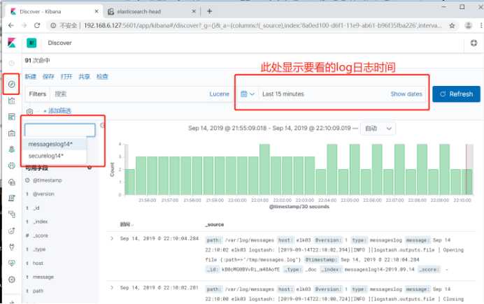Switch query language via Lucene link
The width and height of the screenshot is (484, 304).
click(219, 94)
